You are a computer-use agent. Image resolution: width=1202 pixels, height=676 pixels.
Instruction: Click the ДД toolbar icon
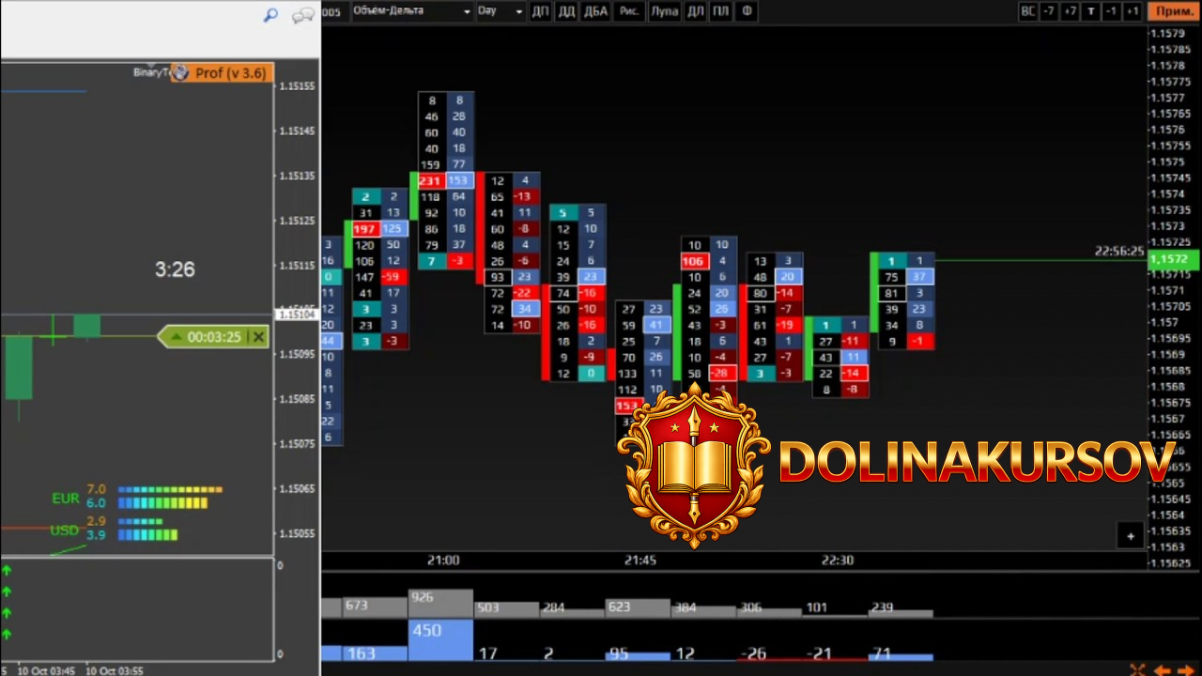[x=564, y=11]
